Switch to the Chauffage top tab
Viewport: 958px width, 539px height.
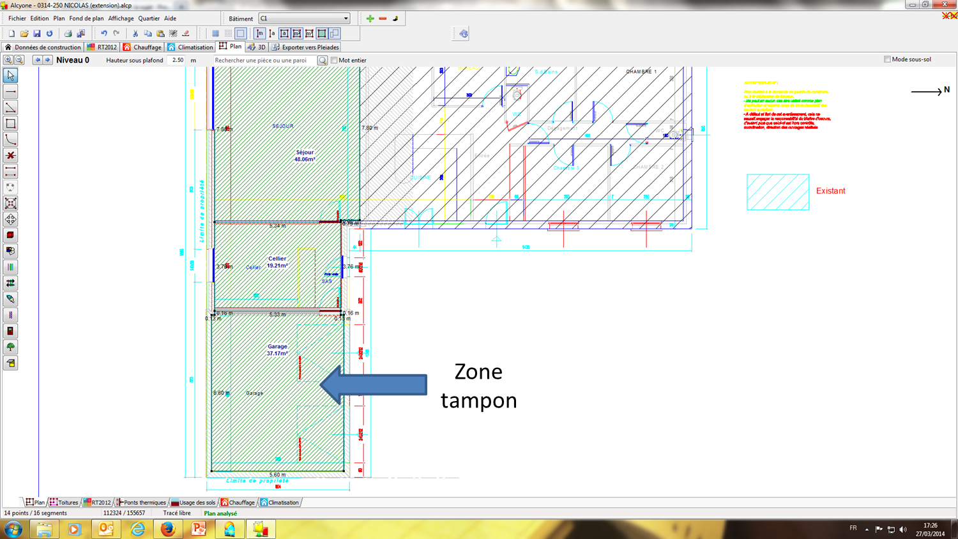point(142,47)
